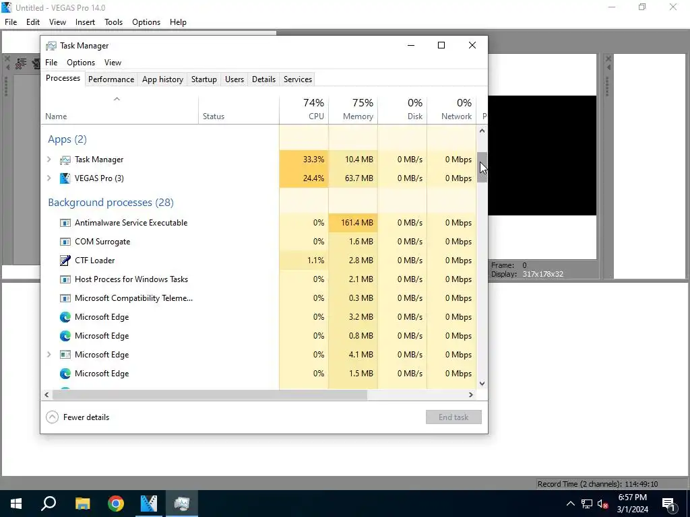The image size is (690, 517).
Task: Close the left VEGAS docked panel
Action: [7, 59]
